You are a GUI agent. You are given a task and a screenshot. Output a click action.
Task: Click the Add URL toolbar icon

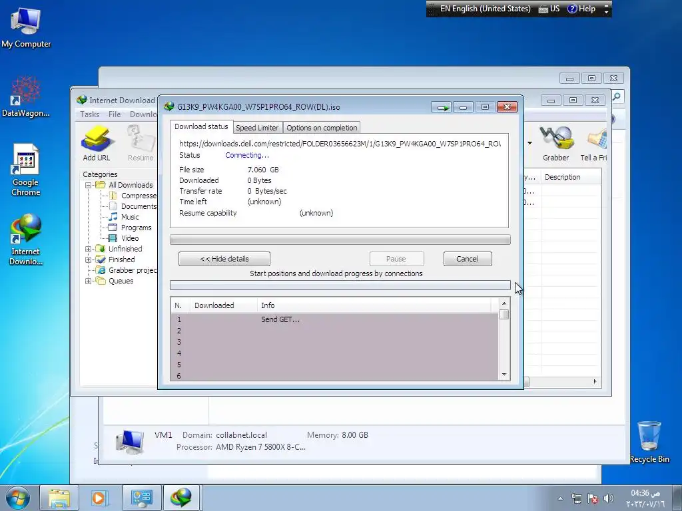point(97,144)
